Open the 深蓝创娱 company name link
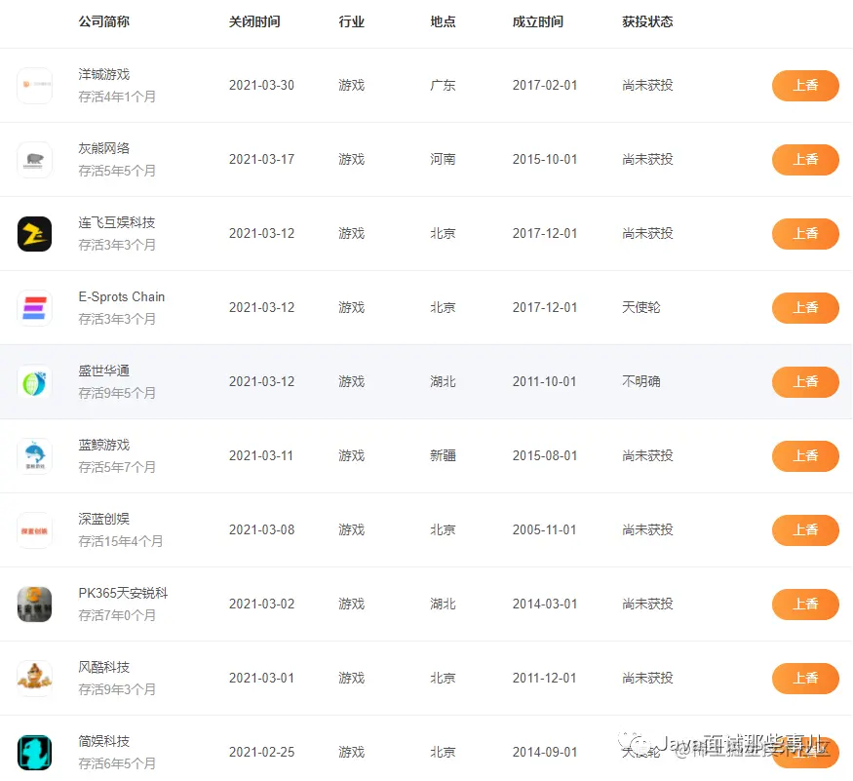The height and width of the screenshot is (781, 853). pyautogui.click(x=103, y=519)
